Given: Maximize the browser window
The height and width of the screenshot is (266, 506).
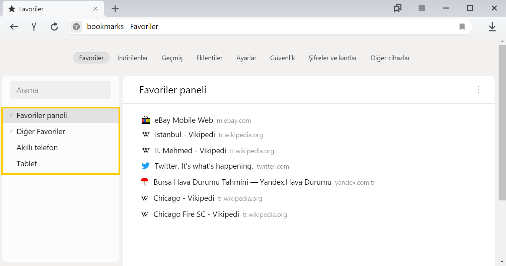Looking at the screenshot, I should (470, 8).
